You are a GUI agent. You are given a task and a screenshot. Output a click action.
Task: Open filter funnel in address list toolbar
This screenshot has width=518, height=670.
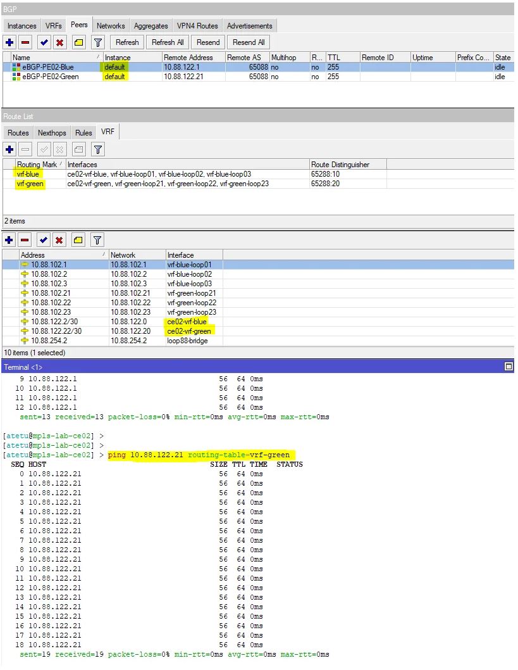click(97, 240)
